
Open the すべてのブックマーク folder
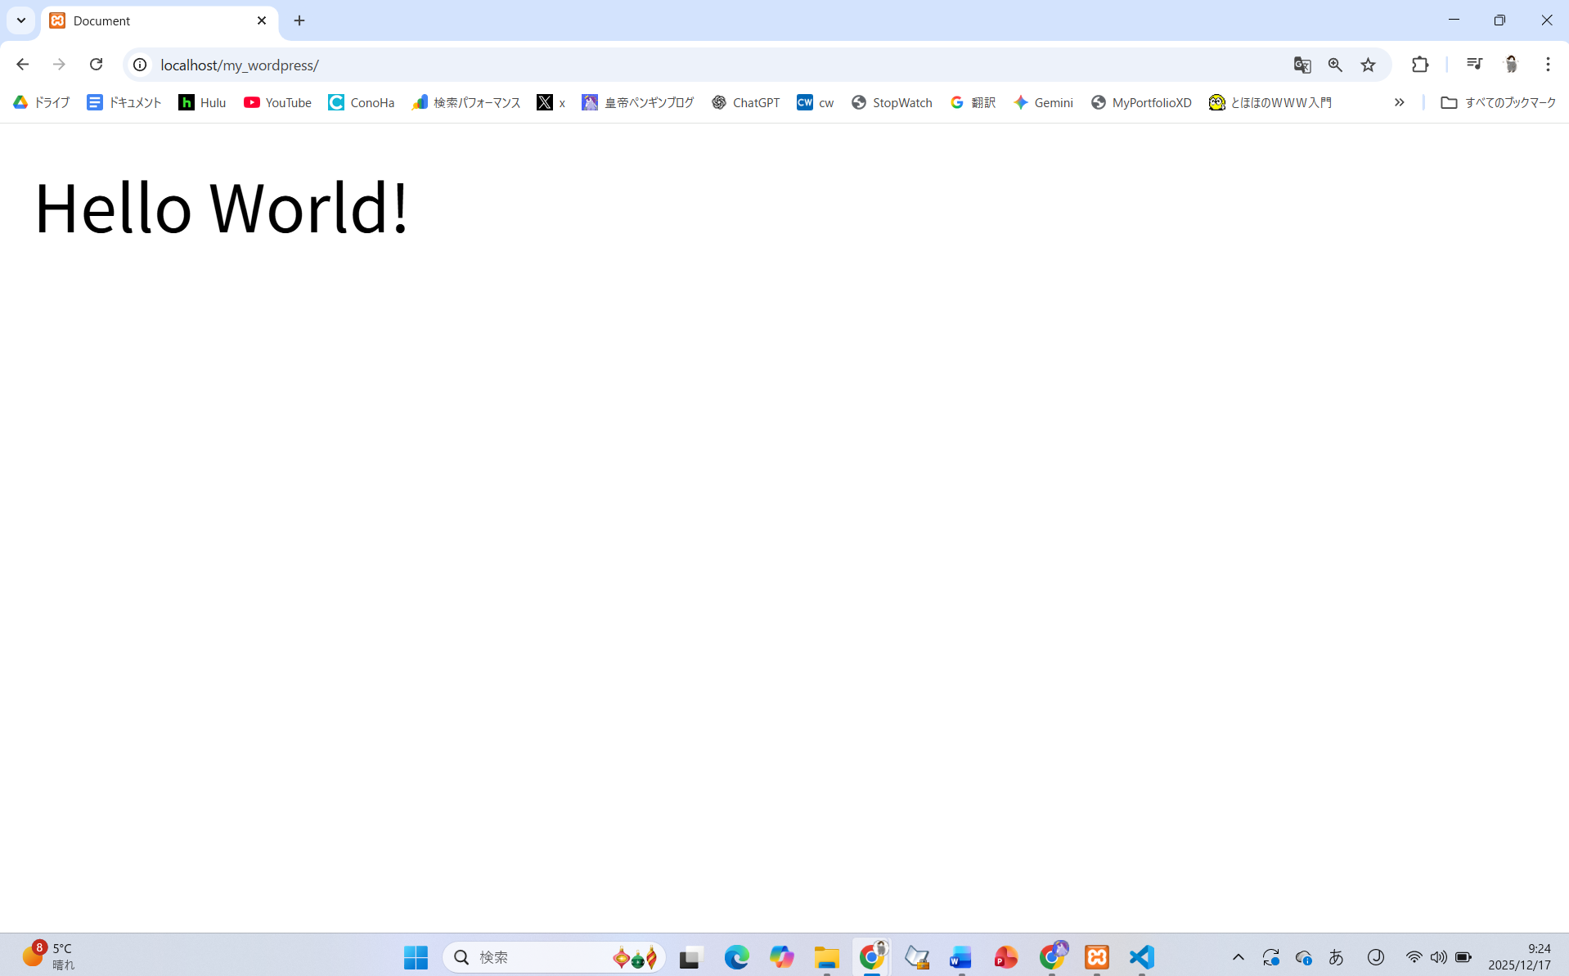click(1498, 102)
